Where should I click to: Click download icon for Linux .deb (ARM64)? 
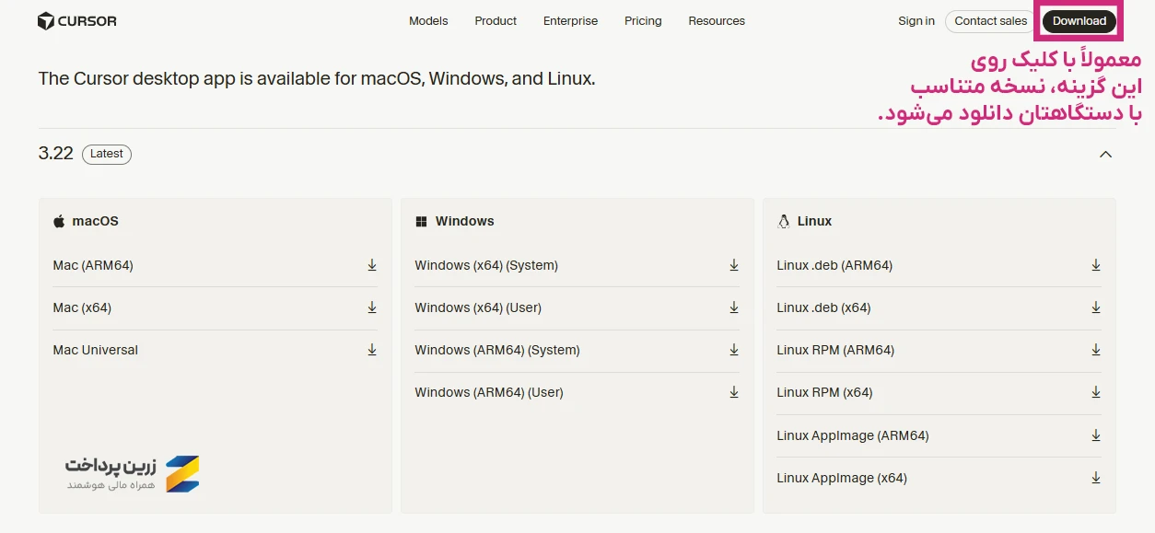(x=1096, y=265)
